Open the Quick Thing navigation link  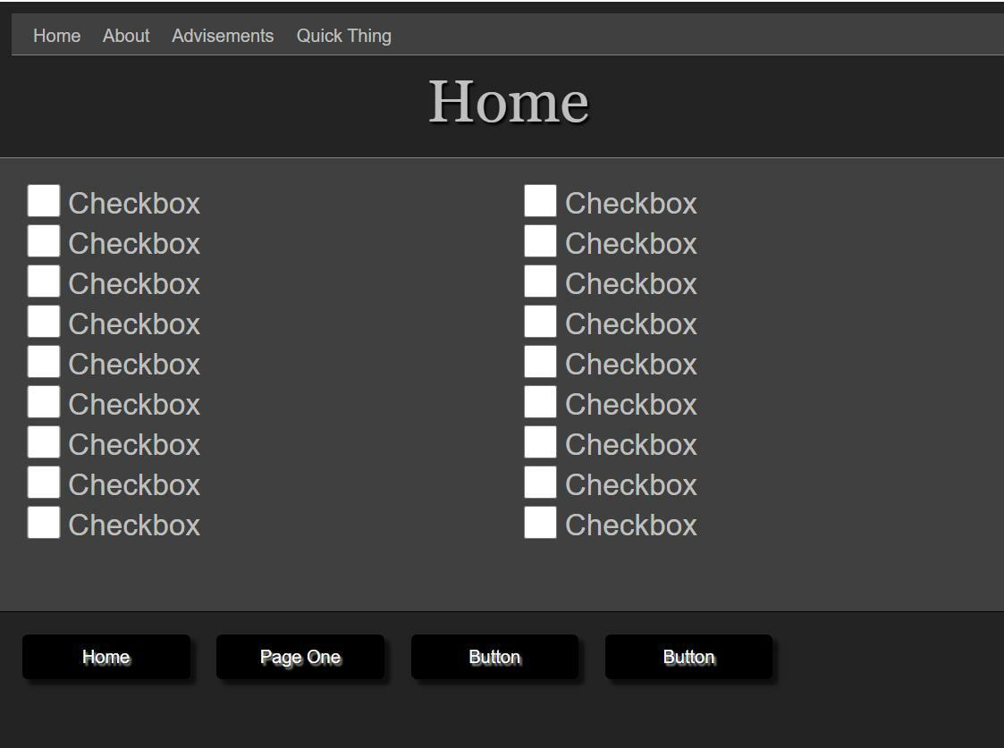click(343, 36)
